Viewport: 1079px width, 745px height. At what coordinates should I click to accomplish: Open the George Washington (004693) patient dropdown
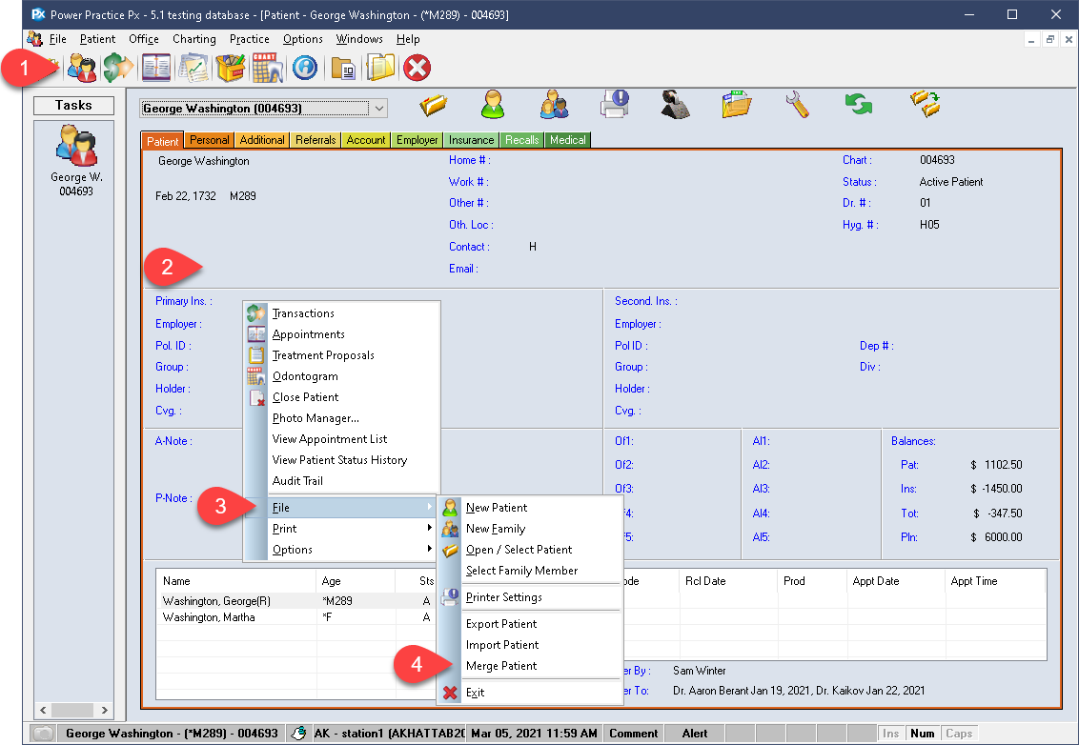point(379,108)
